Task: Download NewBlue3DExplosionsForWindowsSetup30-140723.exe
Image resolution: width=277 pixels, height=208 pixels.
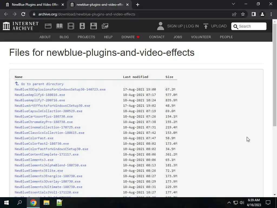Action: click(60, 89)
